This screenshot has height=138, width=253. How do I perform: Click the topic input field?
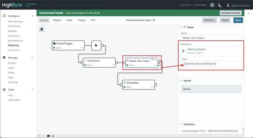[x=211, y=64]
